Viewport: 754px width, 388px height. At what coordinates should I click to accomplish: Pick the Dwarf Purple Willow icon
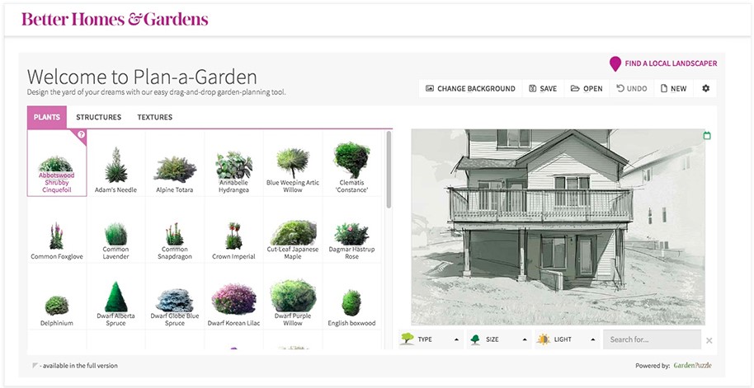(293, 296)
